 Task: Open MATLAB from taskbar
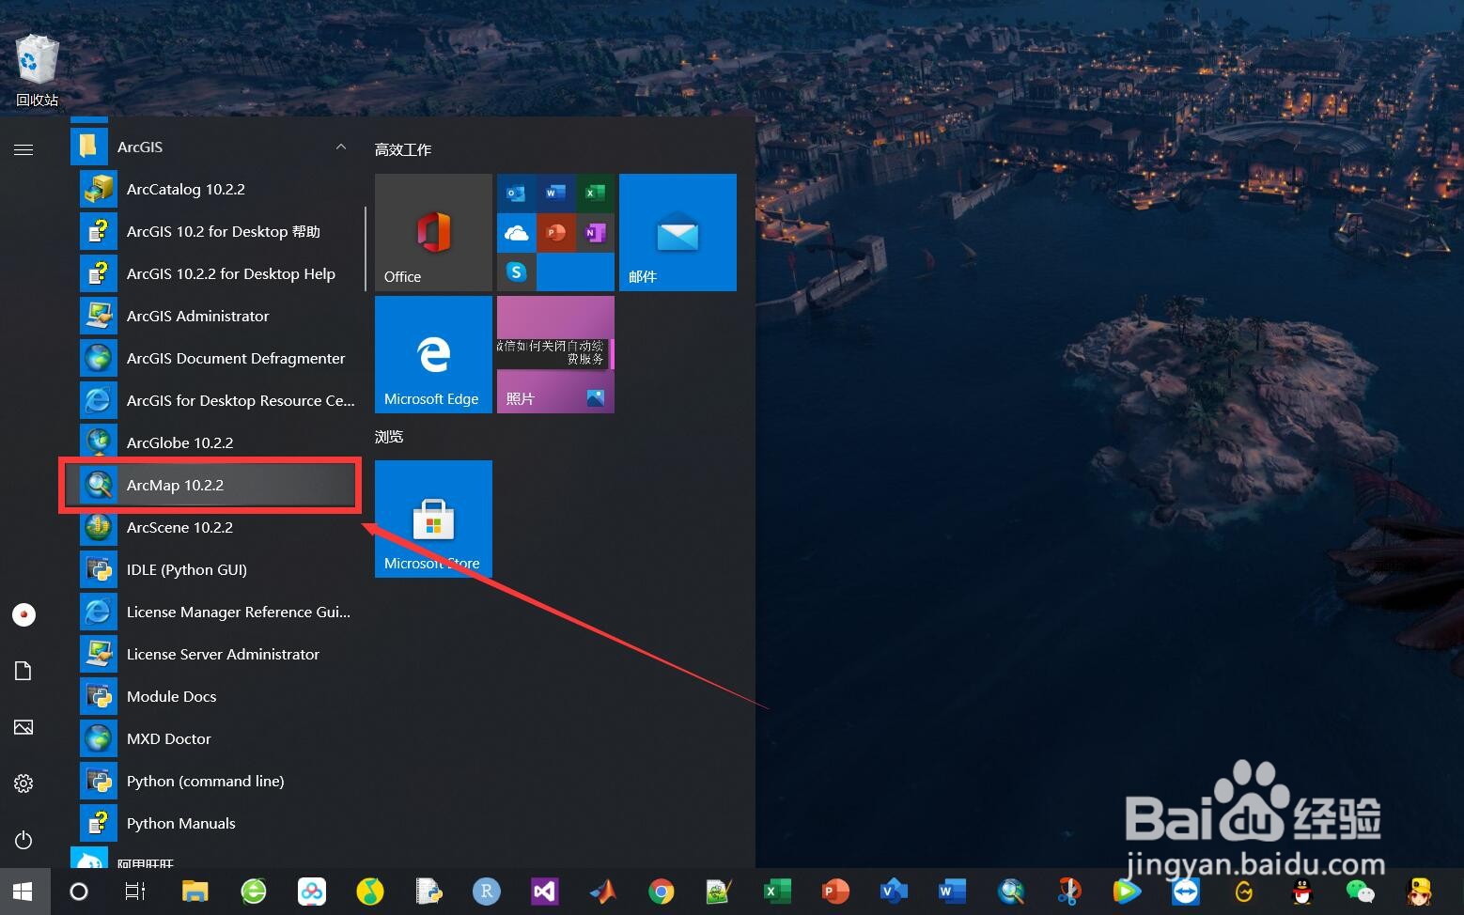(x=602, y=892)
